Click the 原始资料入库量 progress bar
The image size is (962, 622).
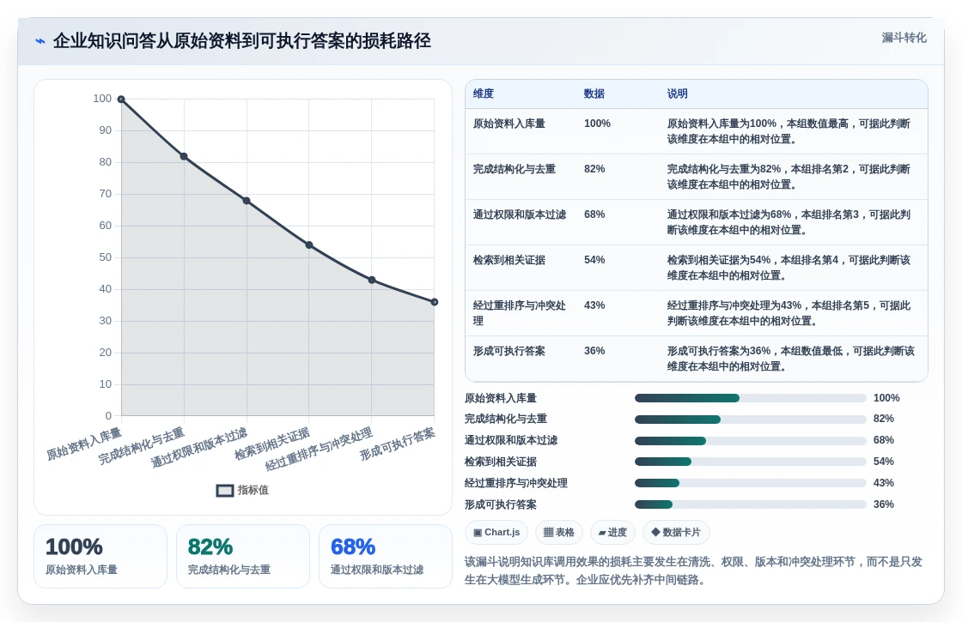tap(751, 398)
